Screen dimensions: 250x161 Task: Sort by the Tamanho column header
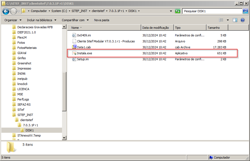click(x=217, y=28)
